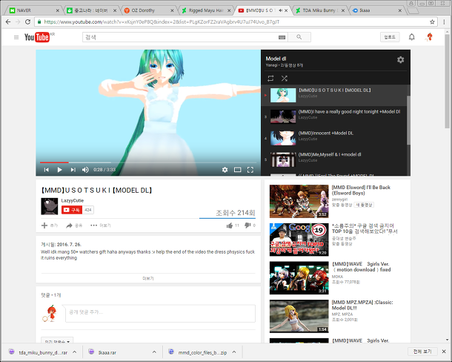
Task: Dislike the video thumbs down
Action: coord(247,226)
